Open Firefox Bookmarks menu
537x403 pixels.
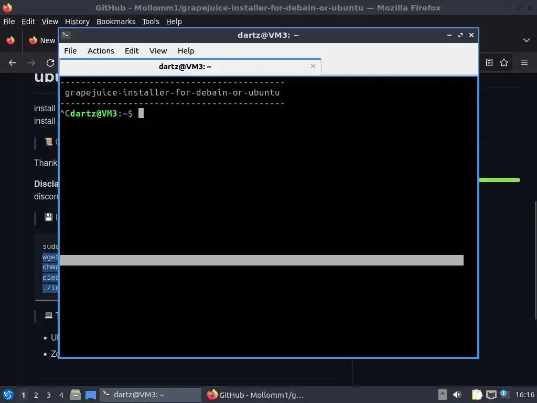click(116, 22)
